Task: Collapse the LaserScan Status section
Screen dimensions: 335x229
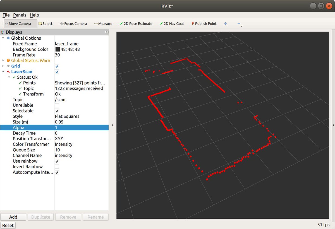Action: point(9,77)
